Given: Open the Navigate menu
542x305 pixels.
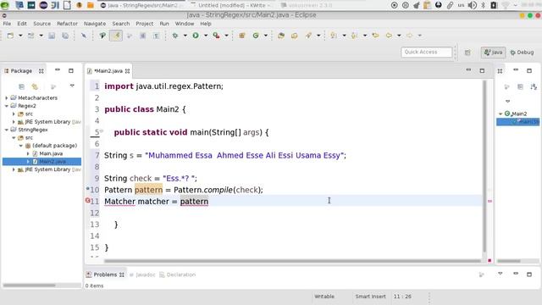Looking at the screenshot, I should pyautogui.click(x=95, y=24).
